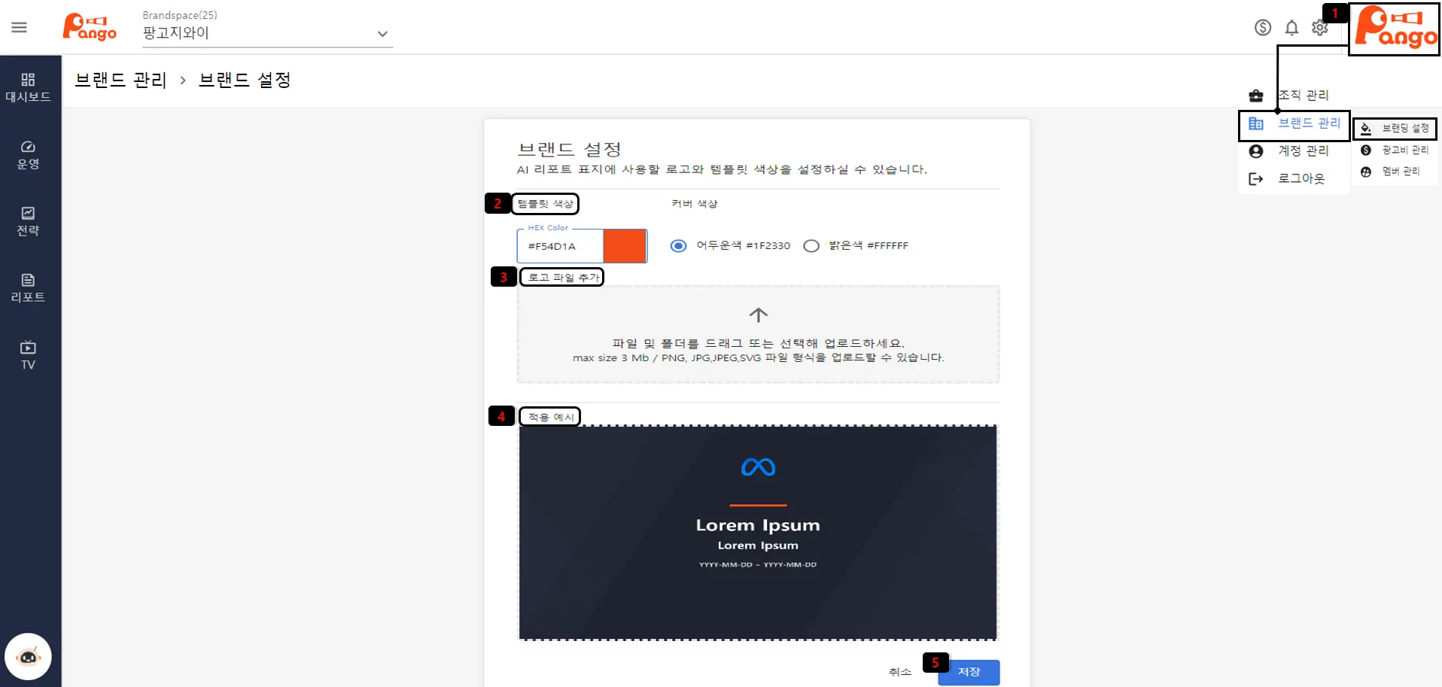Open 대시보드 in the sidebar
The width and height of the screenshot is (1442, 687).
click(28, 87)
